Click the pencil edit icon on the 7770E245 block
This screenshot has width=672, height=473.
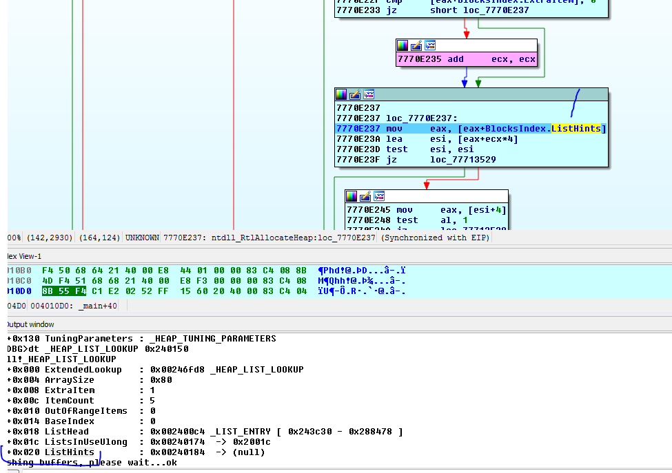tap(365, 196)
